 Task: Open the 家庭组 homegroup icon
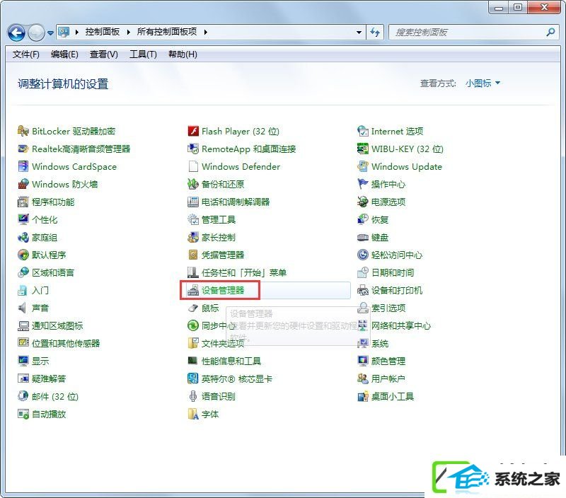click(23, 237)
